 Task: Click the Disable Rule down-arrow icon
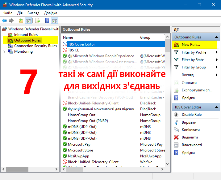tap(176, 115)
